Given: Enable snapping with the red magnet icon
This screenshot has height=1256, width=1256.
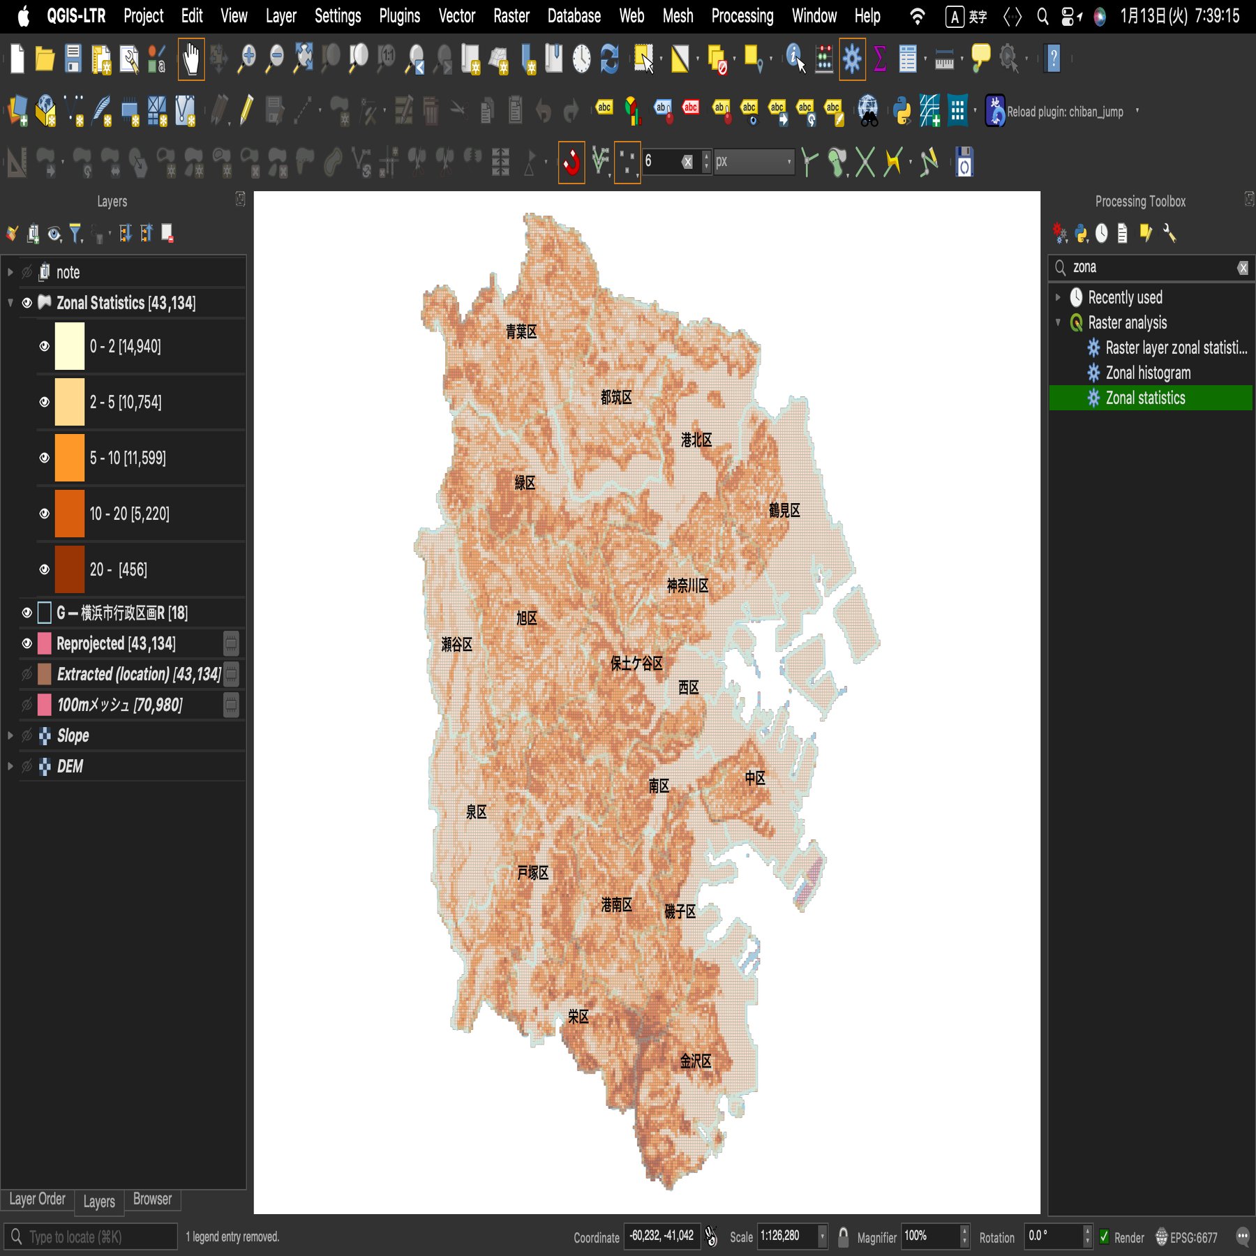Looking at the screenshot, I should pos(571,163).
